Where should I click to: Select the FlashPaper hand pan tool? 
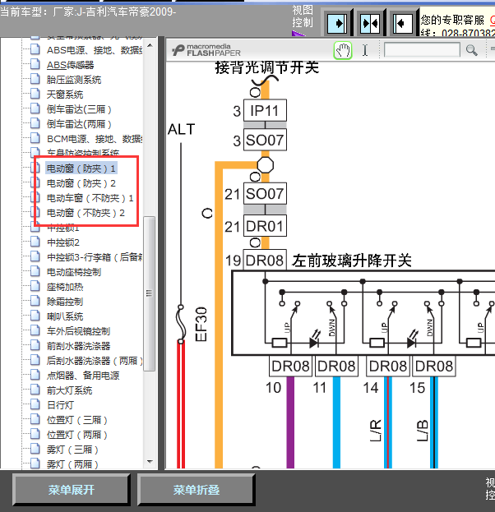point(343,50)
